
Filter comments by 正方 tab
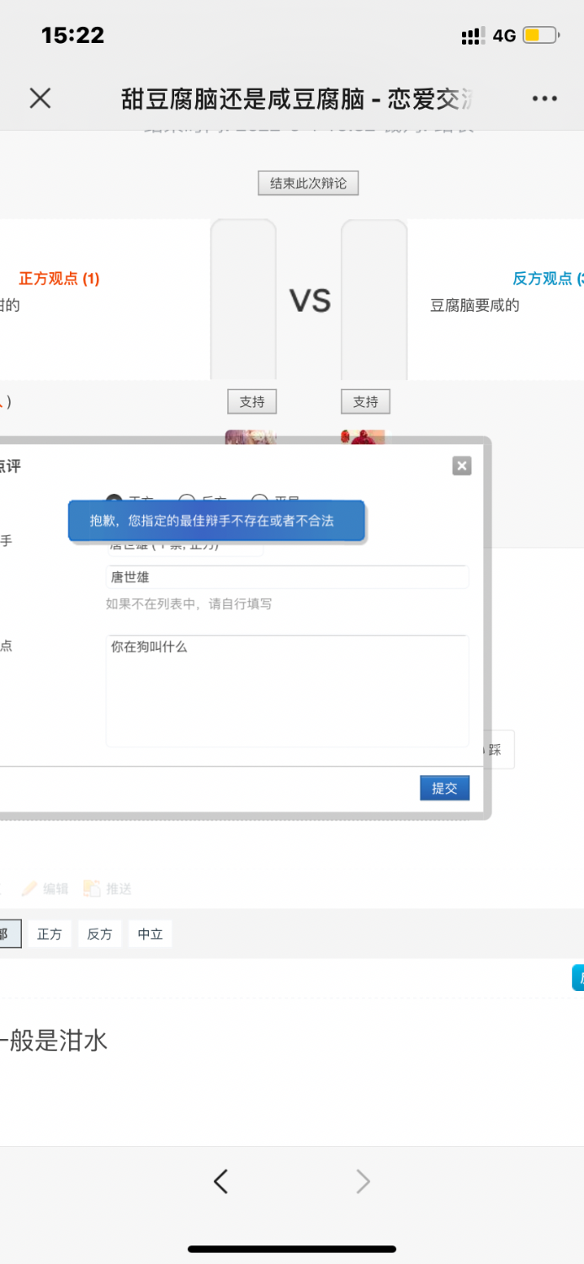tap(50, 935)
